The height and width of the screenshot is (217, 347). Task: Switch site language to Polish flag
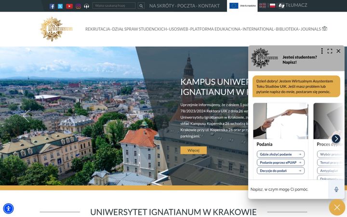pyautogui.click(x=273, y=5)
